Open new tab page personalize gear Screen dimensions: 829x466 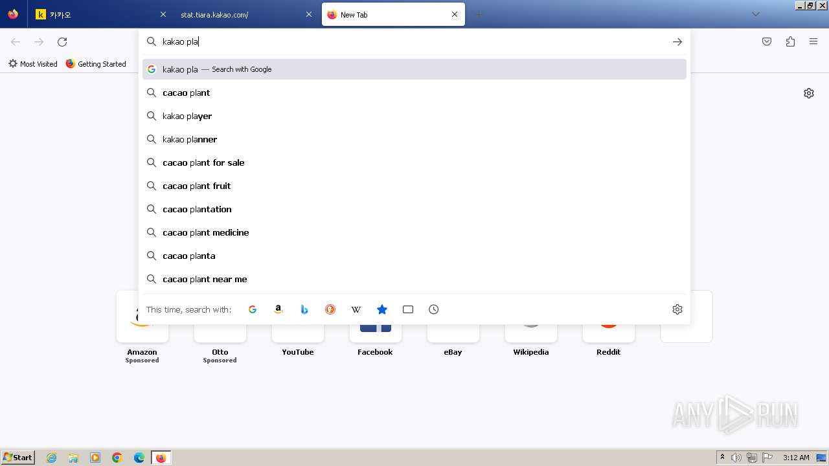(809, 93)
